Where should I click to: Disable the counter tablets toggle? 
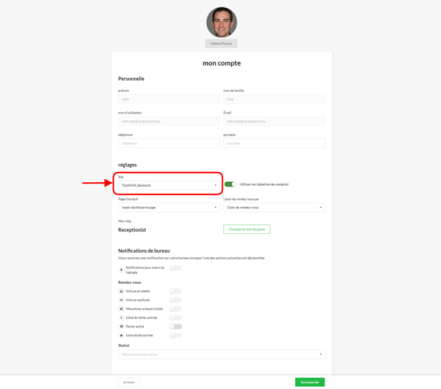230,184
